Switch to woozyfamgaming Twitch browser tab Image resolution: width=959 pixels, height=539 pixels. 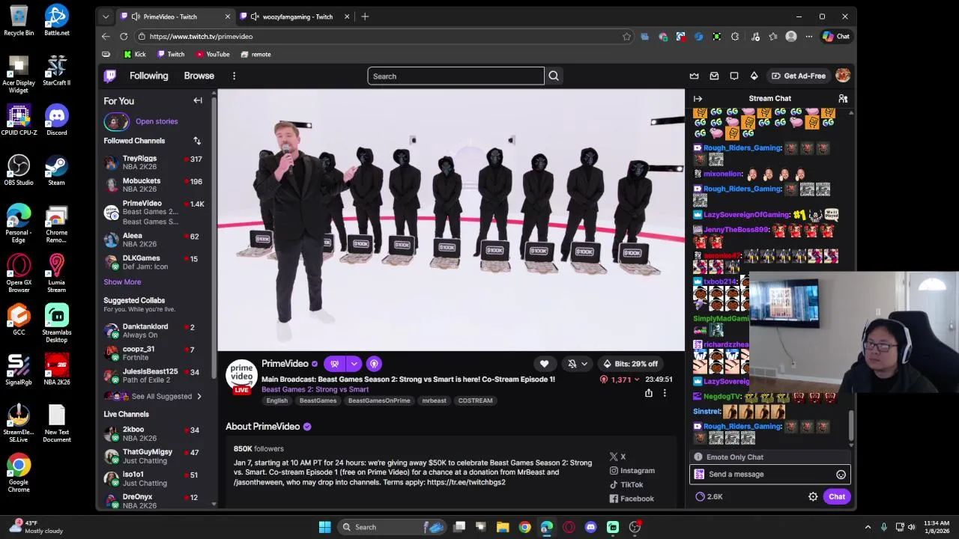297,16
